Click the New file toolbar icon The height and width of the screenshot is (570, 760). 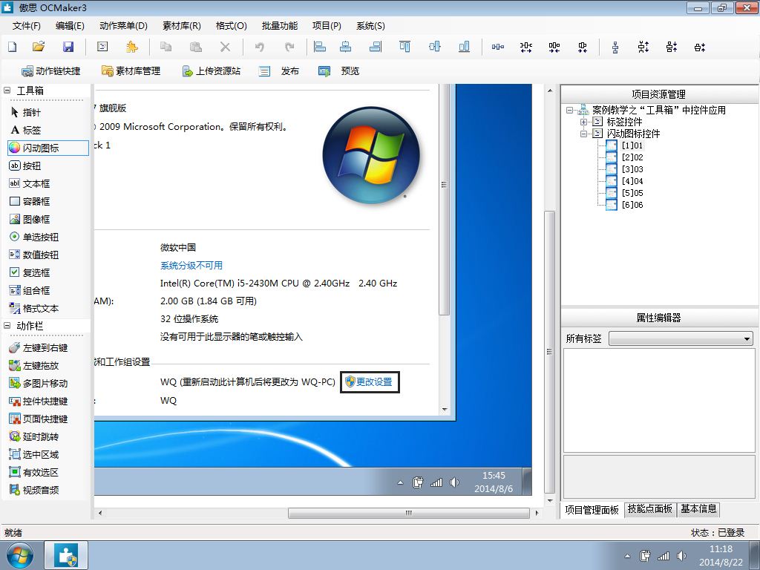coord(13,47)
